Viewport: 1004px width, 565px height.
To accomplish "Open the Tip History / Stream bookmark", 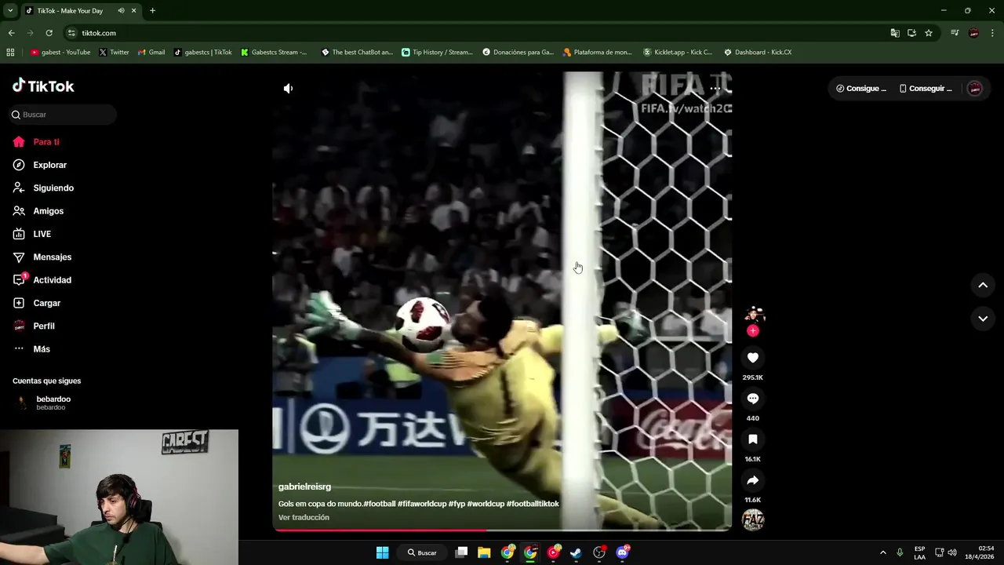I will pyautogui.click(x=437, y=53).
